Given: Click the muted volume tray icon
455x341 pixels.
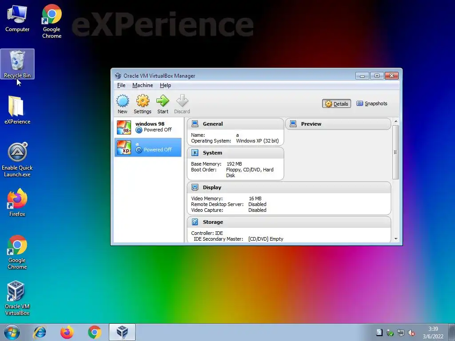Looking at the screenshot, I should tap(411, 333).
